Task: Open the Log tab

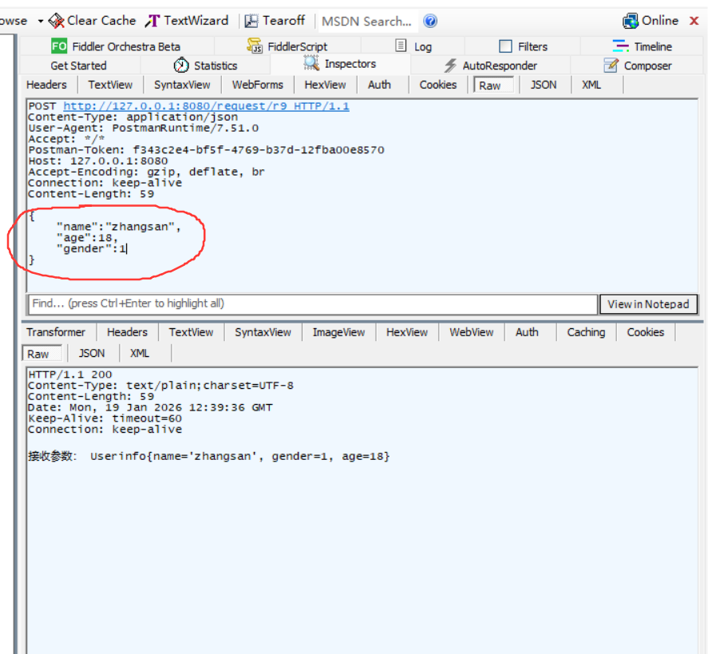Action: (413, 46)
